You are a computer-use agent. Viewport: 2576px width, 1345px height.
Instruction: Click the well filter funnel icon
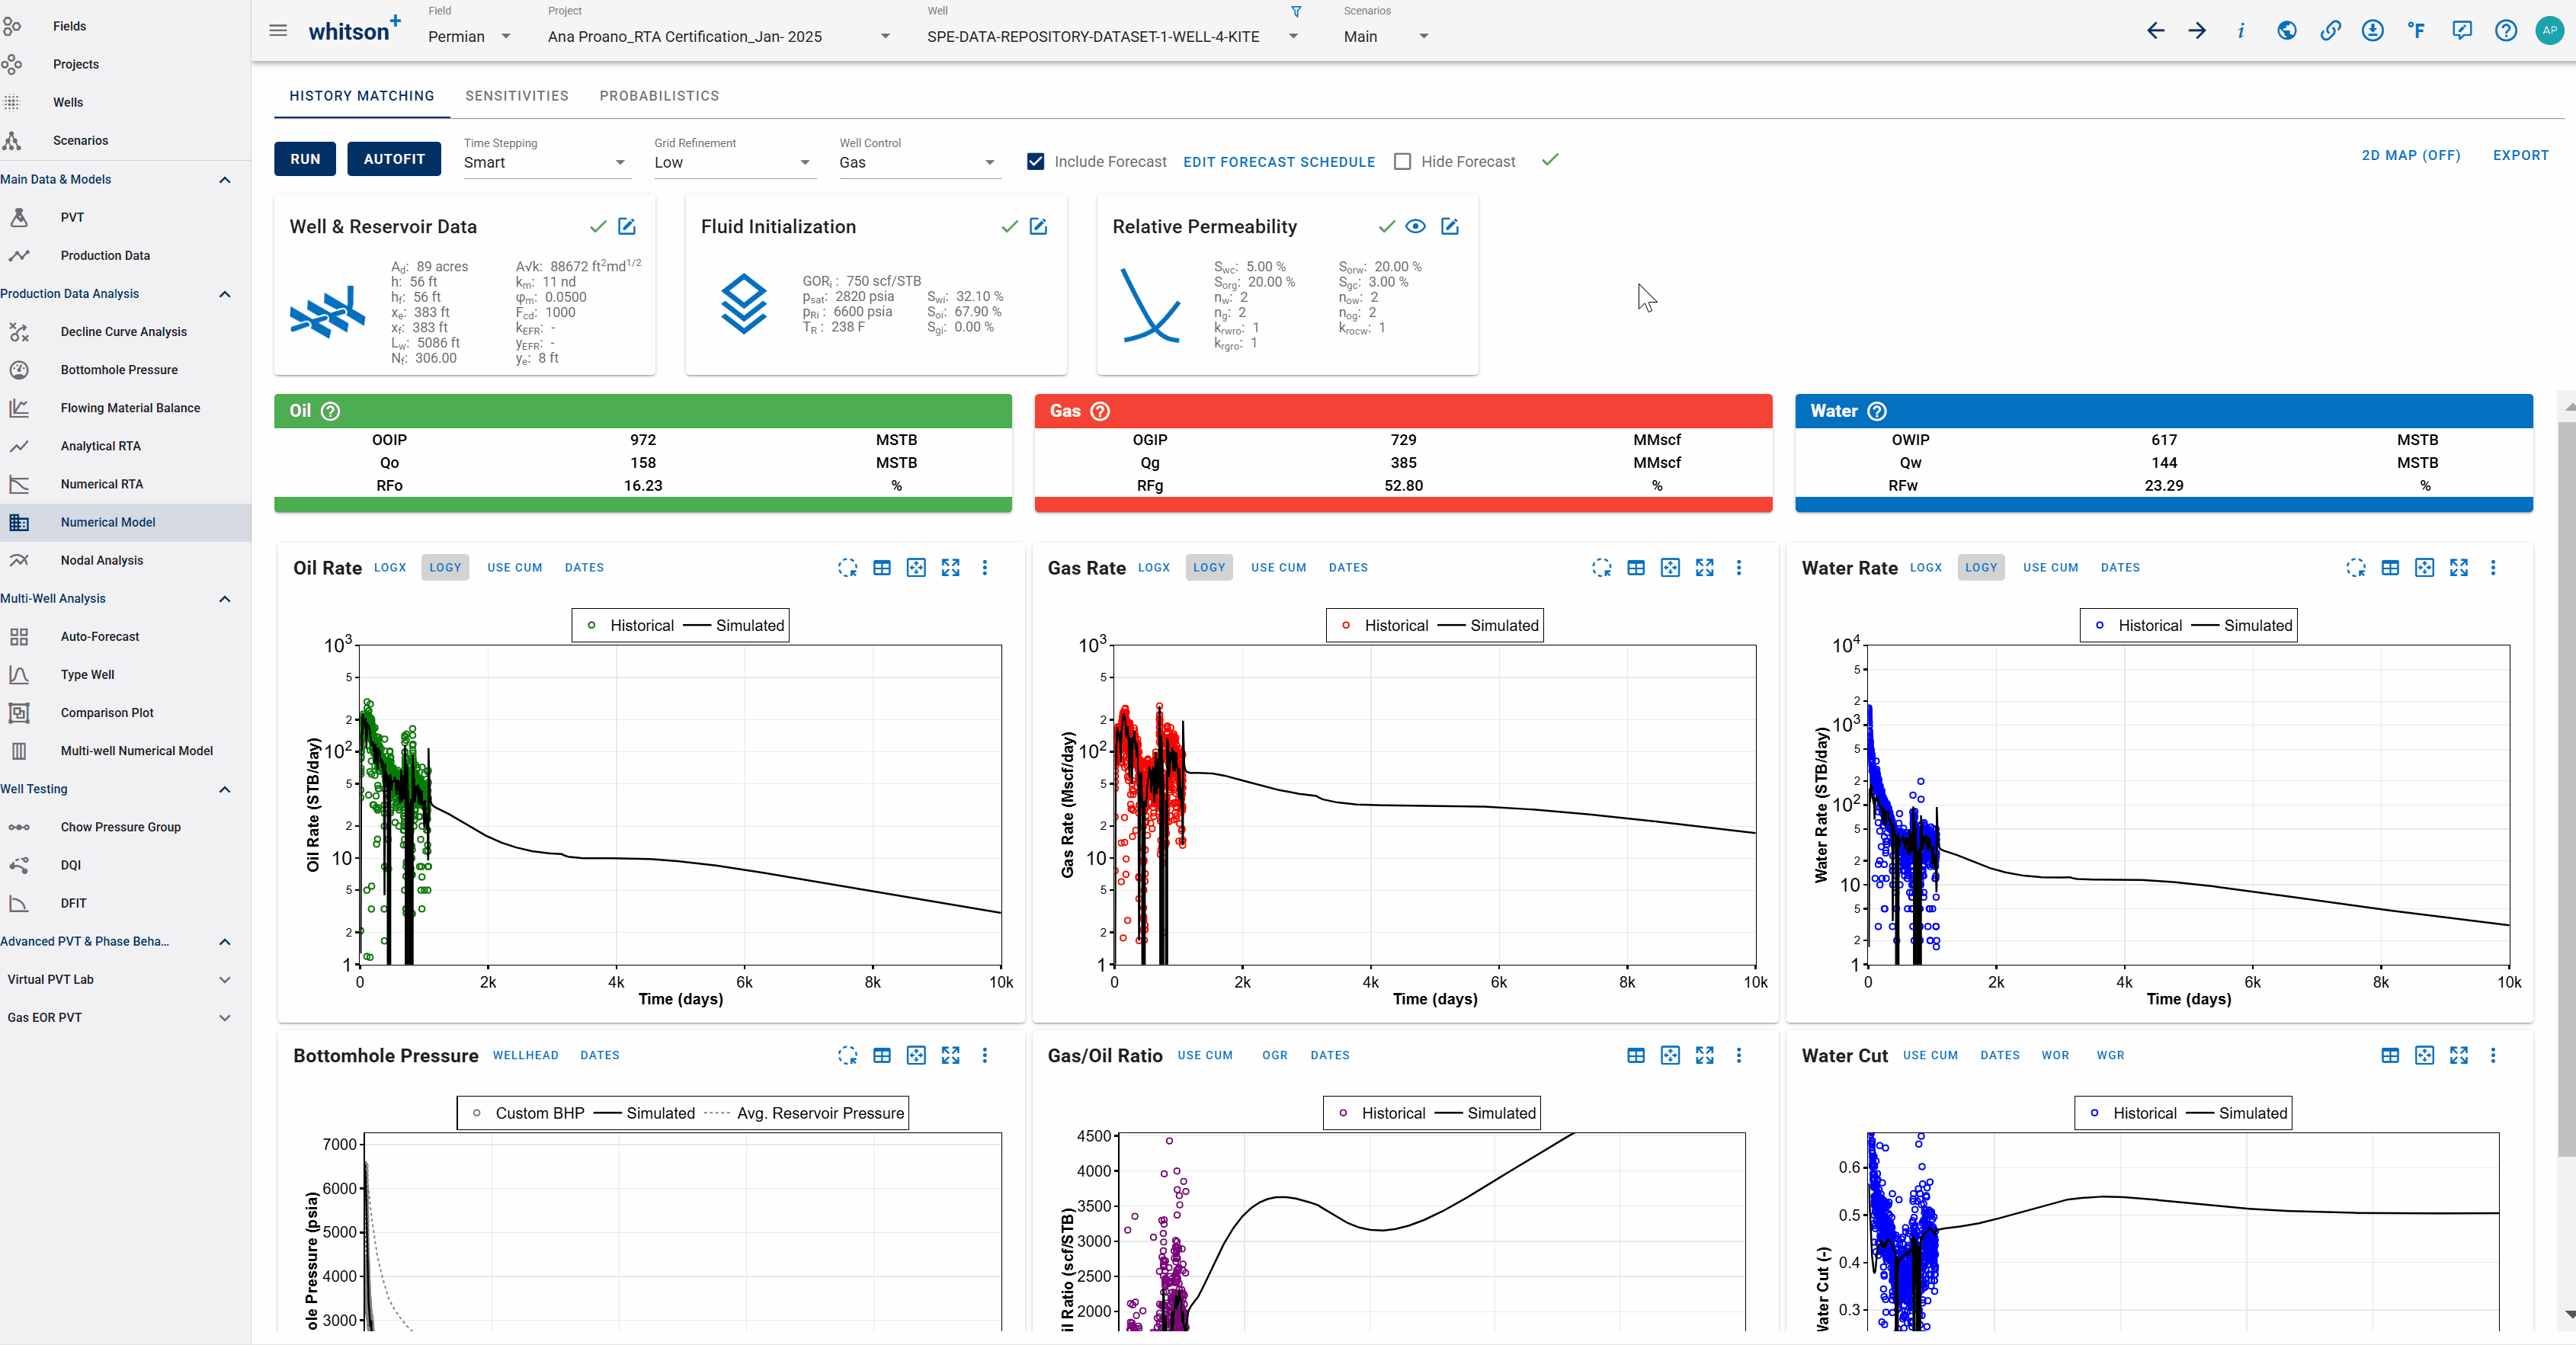[x=1296, y=12]
